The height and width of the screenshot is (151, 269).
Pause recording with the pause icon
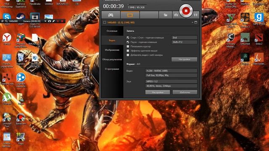click(x=196, y=15)
